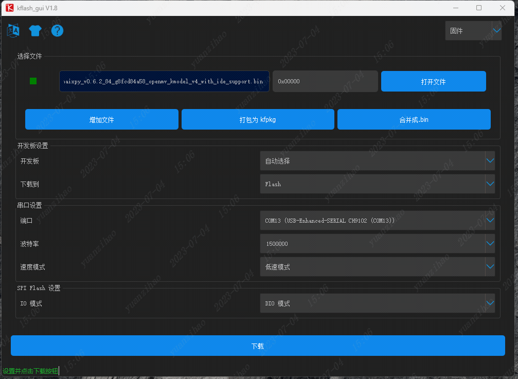The width and height of the screenshot is (518, 379).
Task: Click the 0x00000 address field
Action: click(325, 81)
